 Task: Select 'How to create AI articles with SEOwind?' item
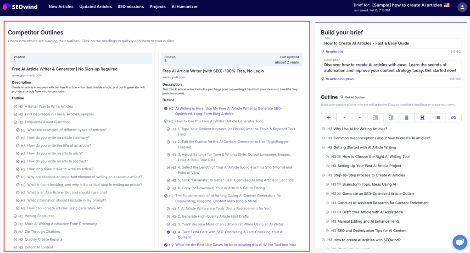coord(367,240)
